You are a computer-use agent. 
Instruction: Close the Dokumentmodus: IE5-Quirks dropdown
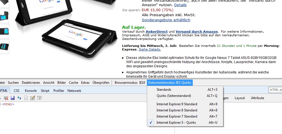click(170, 83)
